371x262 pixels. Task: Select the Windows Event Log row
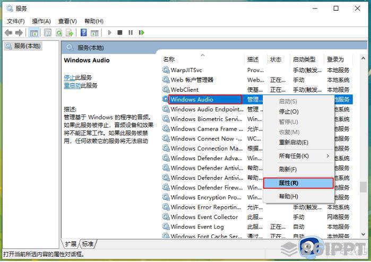(x=257, y=227)
